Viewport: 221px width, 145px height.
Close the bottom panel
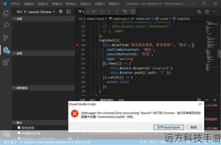click(x=214, y=100)
